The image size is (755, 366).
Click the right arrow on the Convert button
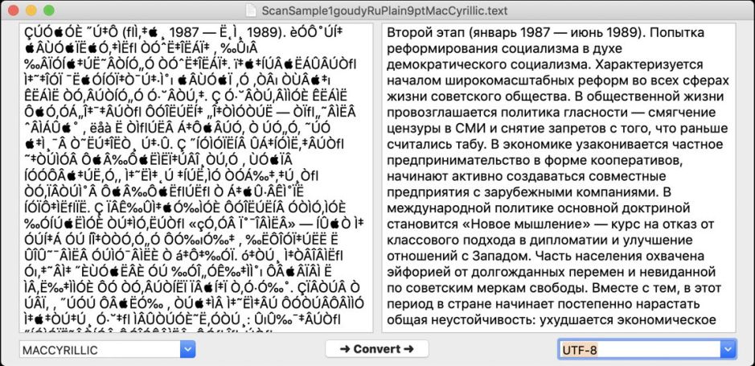pos(409,349)
